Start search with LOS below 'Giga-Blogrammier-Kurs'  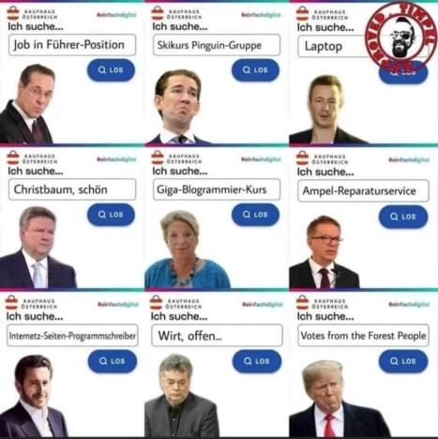coord(255,215)
